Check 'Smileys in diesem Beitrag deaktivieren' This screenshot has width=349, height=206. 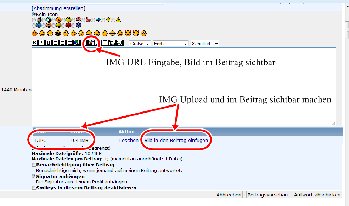34,188
